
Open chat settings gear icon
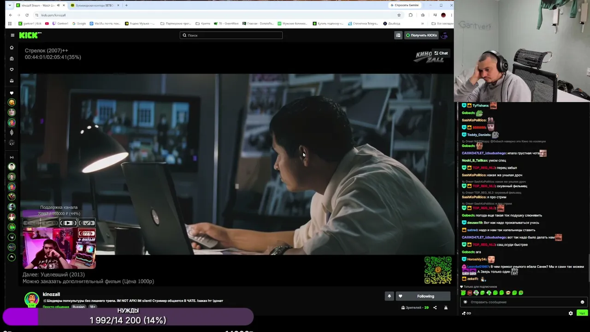571,313
